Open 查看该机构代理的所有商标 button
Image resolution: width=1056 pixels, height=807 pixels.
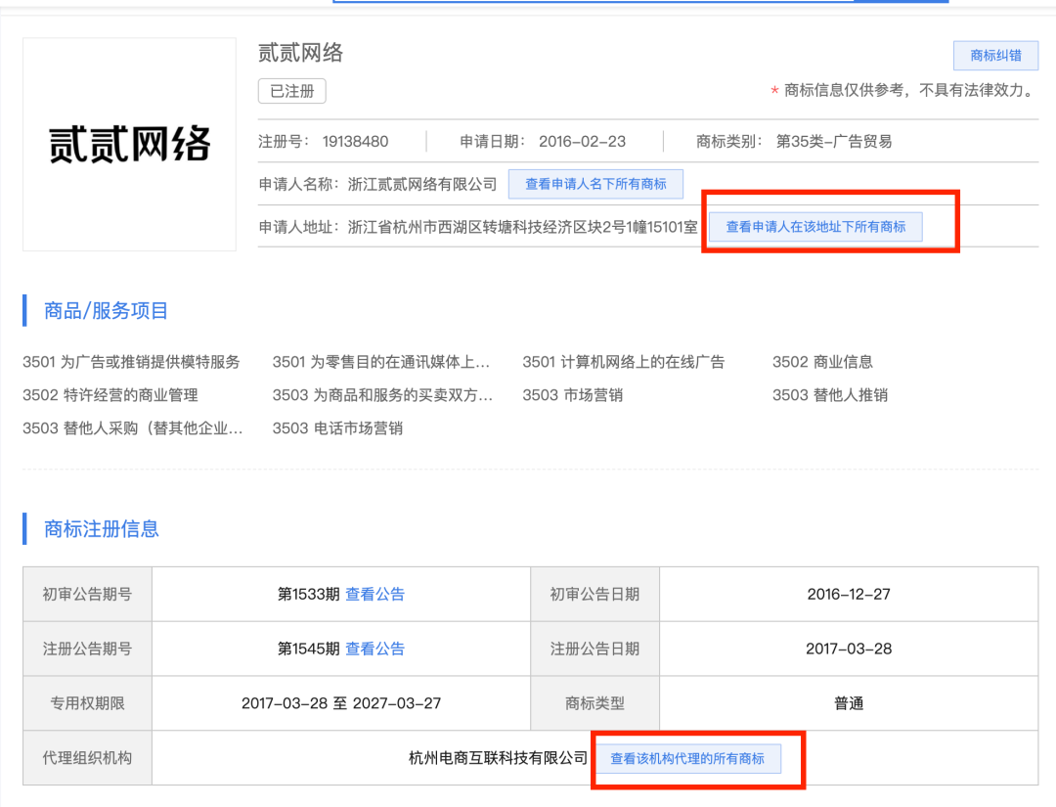pyautogui.click(x=687, y=758)
